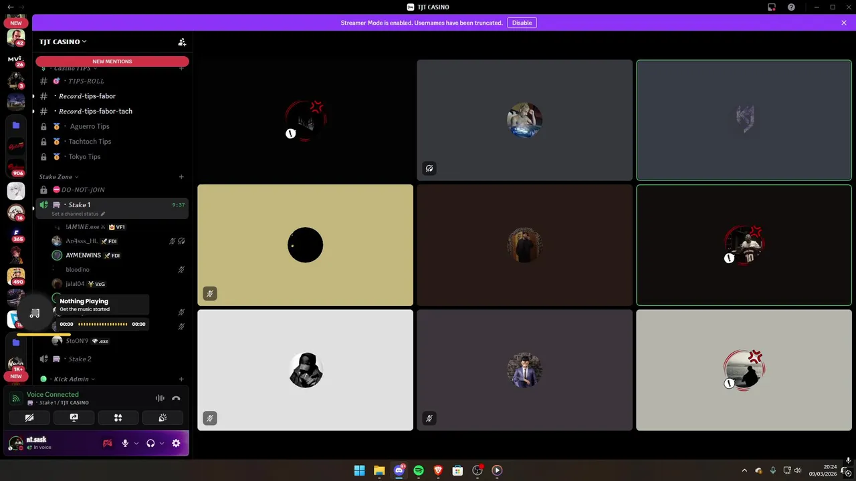
Task: Select the locked Tachtoch Tips channel
Action: point(112,142)
